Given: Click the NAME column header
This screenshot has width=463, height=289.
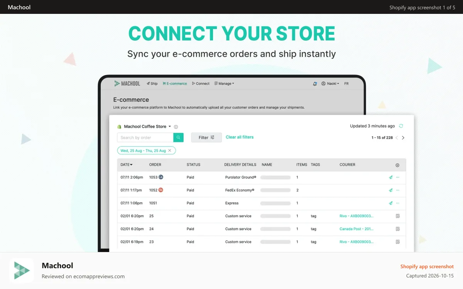Looking at the screenshot, I should tap(267, 165).
